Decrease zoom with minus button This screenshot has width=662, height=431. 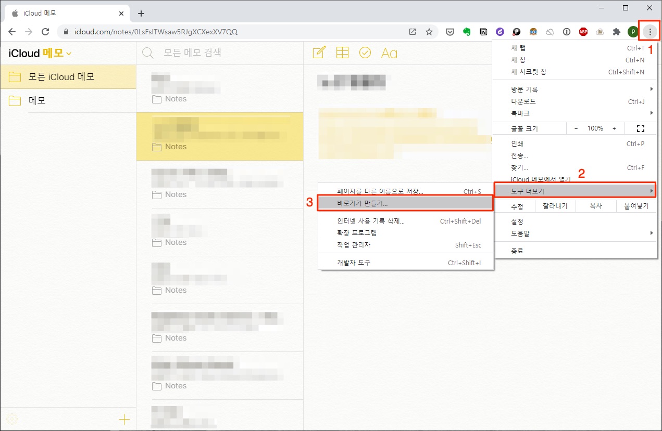tap(576, 128)
